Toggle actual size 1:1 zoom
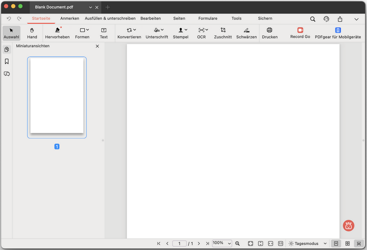This screenshot has width=367, height=250. 280,243
